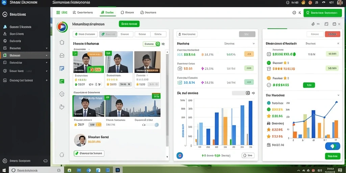The image size is (346, 173).
Task: Expand the chevron on the highlighted dark sidebar item
Action: click(47, 55)
